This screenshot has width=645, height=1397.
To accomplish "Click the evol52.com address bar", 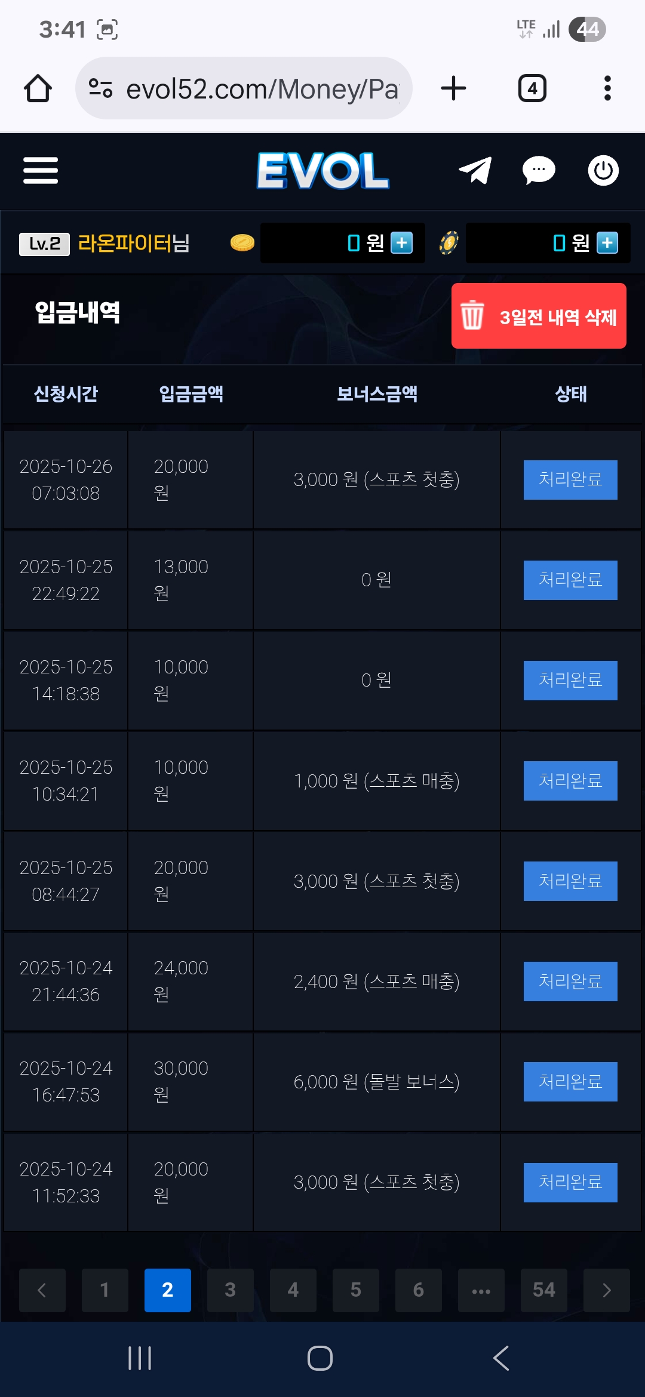I will pos(251,88).
